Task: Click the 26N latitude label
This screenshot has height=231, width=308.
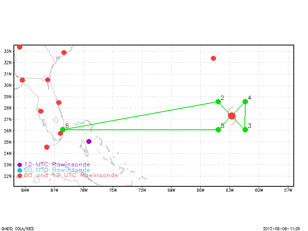Action: 8,131
